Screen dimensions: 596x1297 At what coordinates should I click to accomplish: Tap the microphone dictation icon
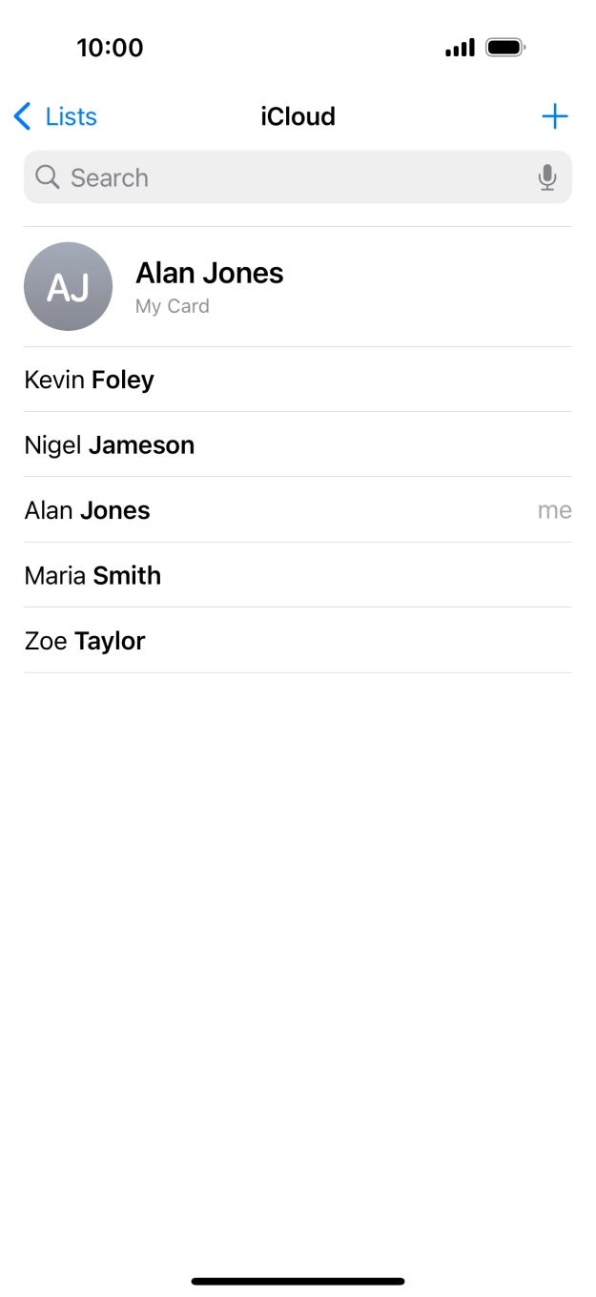pyautogui.click(x=547, y=177)
